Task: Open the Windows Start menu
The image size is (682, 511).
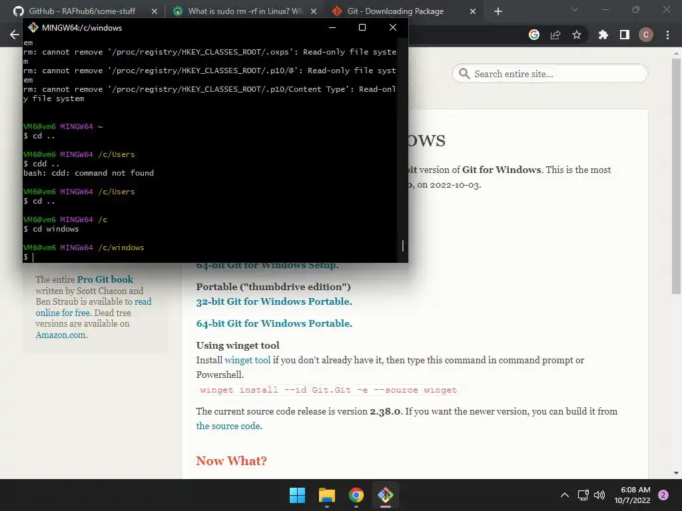Action: click(298, 495)
